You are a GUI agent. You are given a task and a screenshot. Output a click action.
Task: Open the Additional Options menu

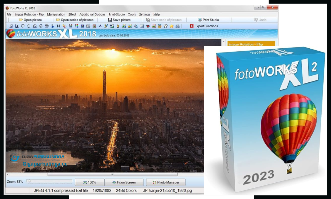92,14
